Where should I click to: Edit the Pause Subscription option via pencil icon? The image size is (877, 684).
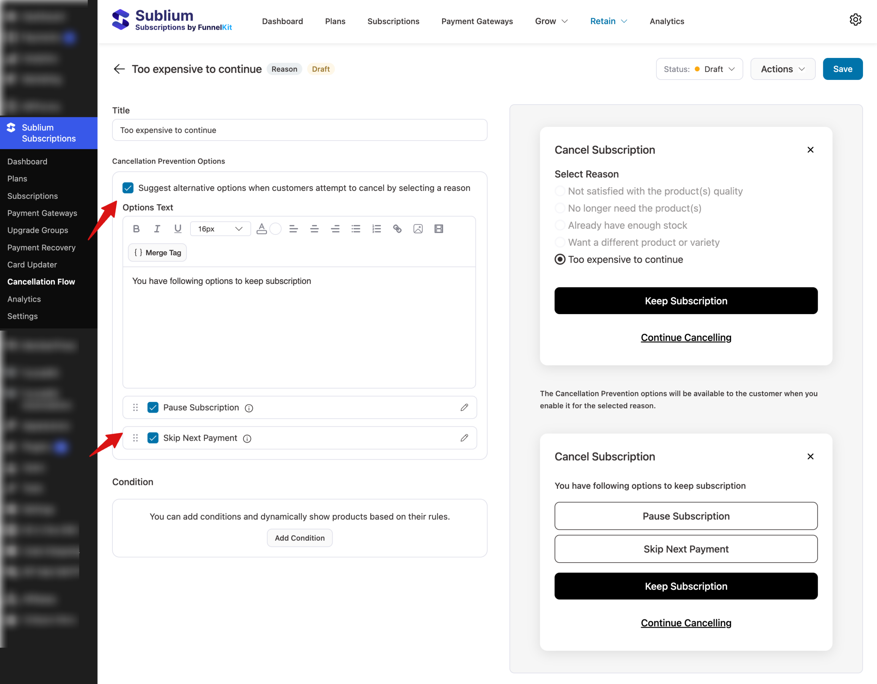(x=464, y=407)
